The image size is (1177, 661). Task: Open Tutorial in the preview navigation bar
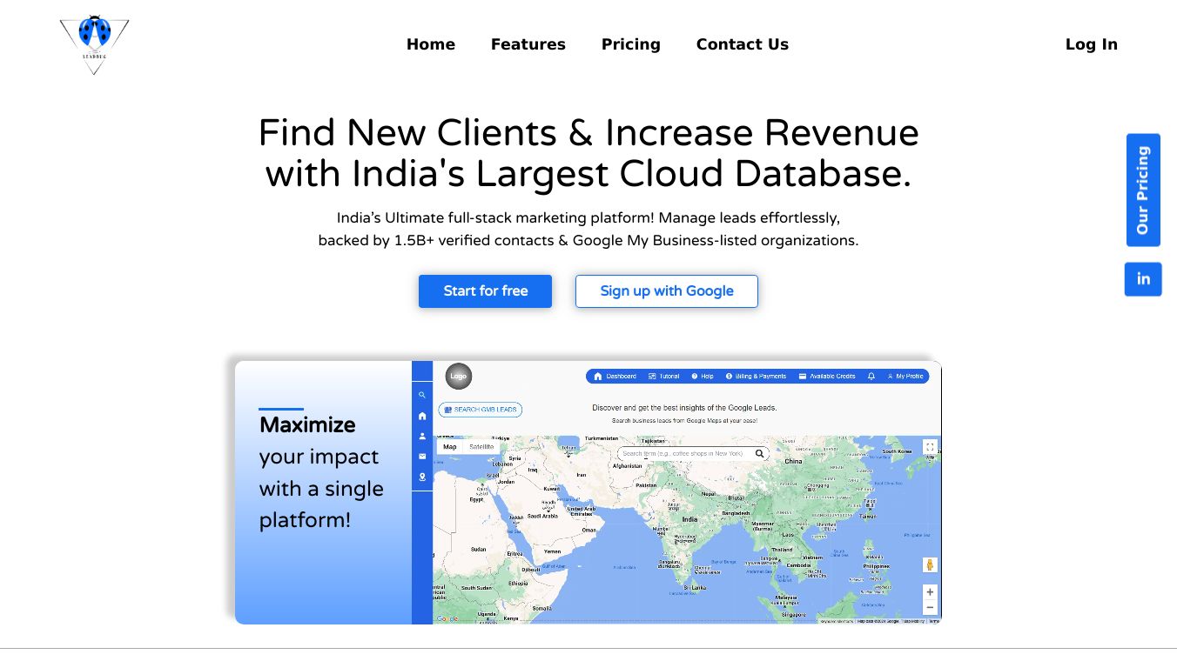click(x=664, y=377)
